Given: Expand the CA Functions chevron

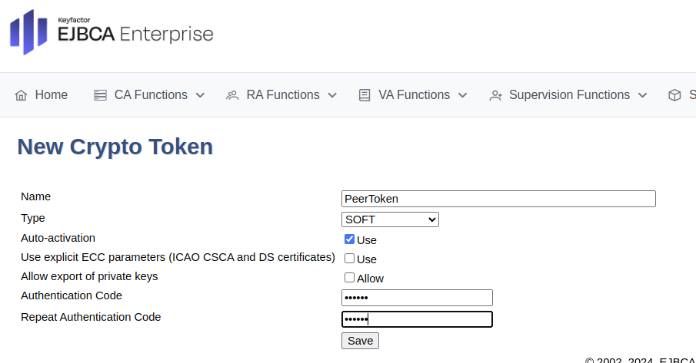Looking at the screenshot, I should point(200,95).
